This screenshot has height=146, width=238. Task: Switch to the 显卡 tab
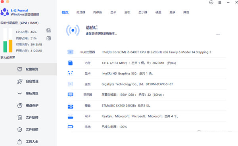coord(113,12)
